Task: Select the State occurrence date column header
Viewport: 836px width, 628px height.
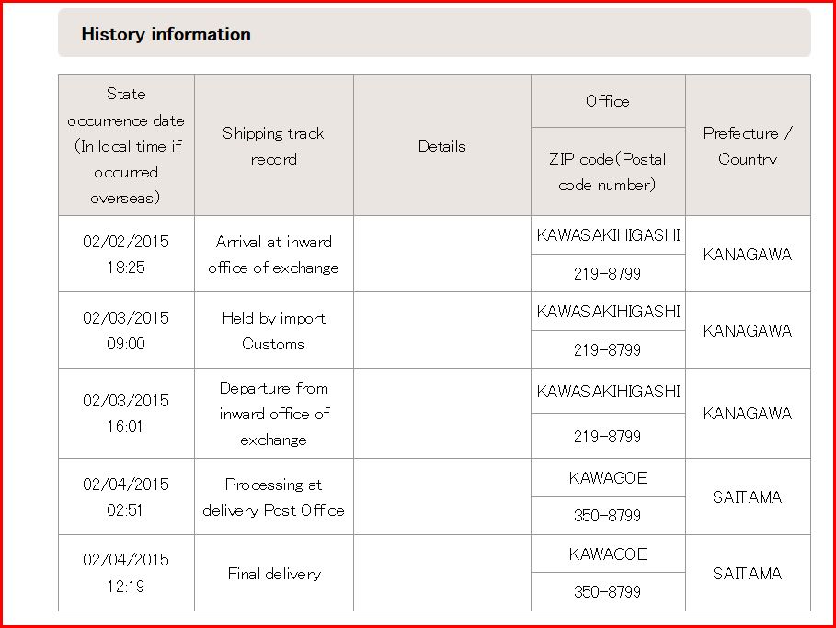Action: (x=126, y=145)
